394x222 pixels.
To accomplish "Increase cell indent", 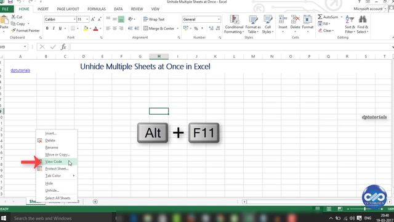I will coord(137,28).
